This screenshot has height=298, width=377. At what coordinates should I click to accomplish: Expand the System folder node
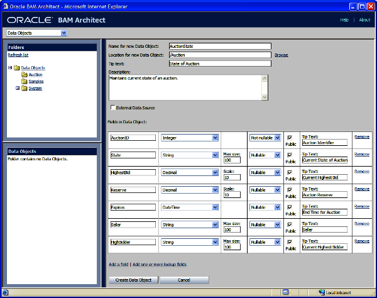[x=18, y=88]
